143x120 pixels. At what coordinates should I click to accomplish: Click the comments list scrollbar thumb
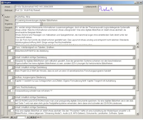click(137, 75)
